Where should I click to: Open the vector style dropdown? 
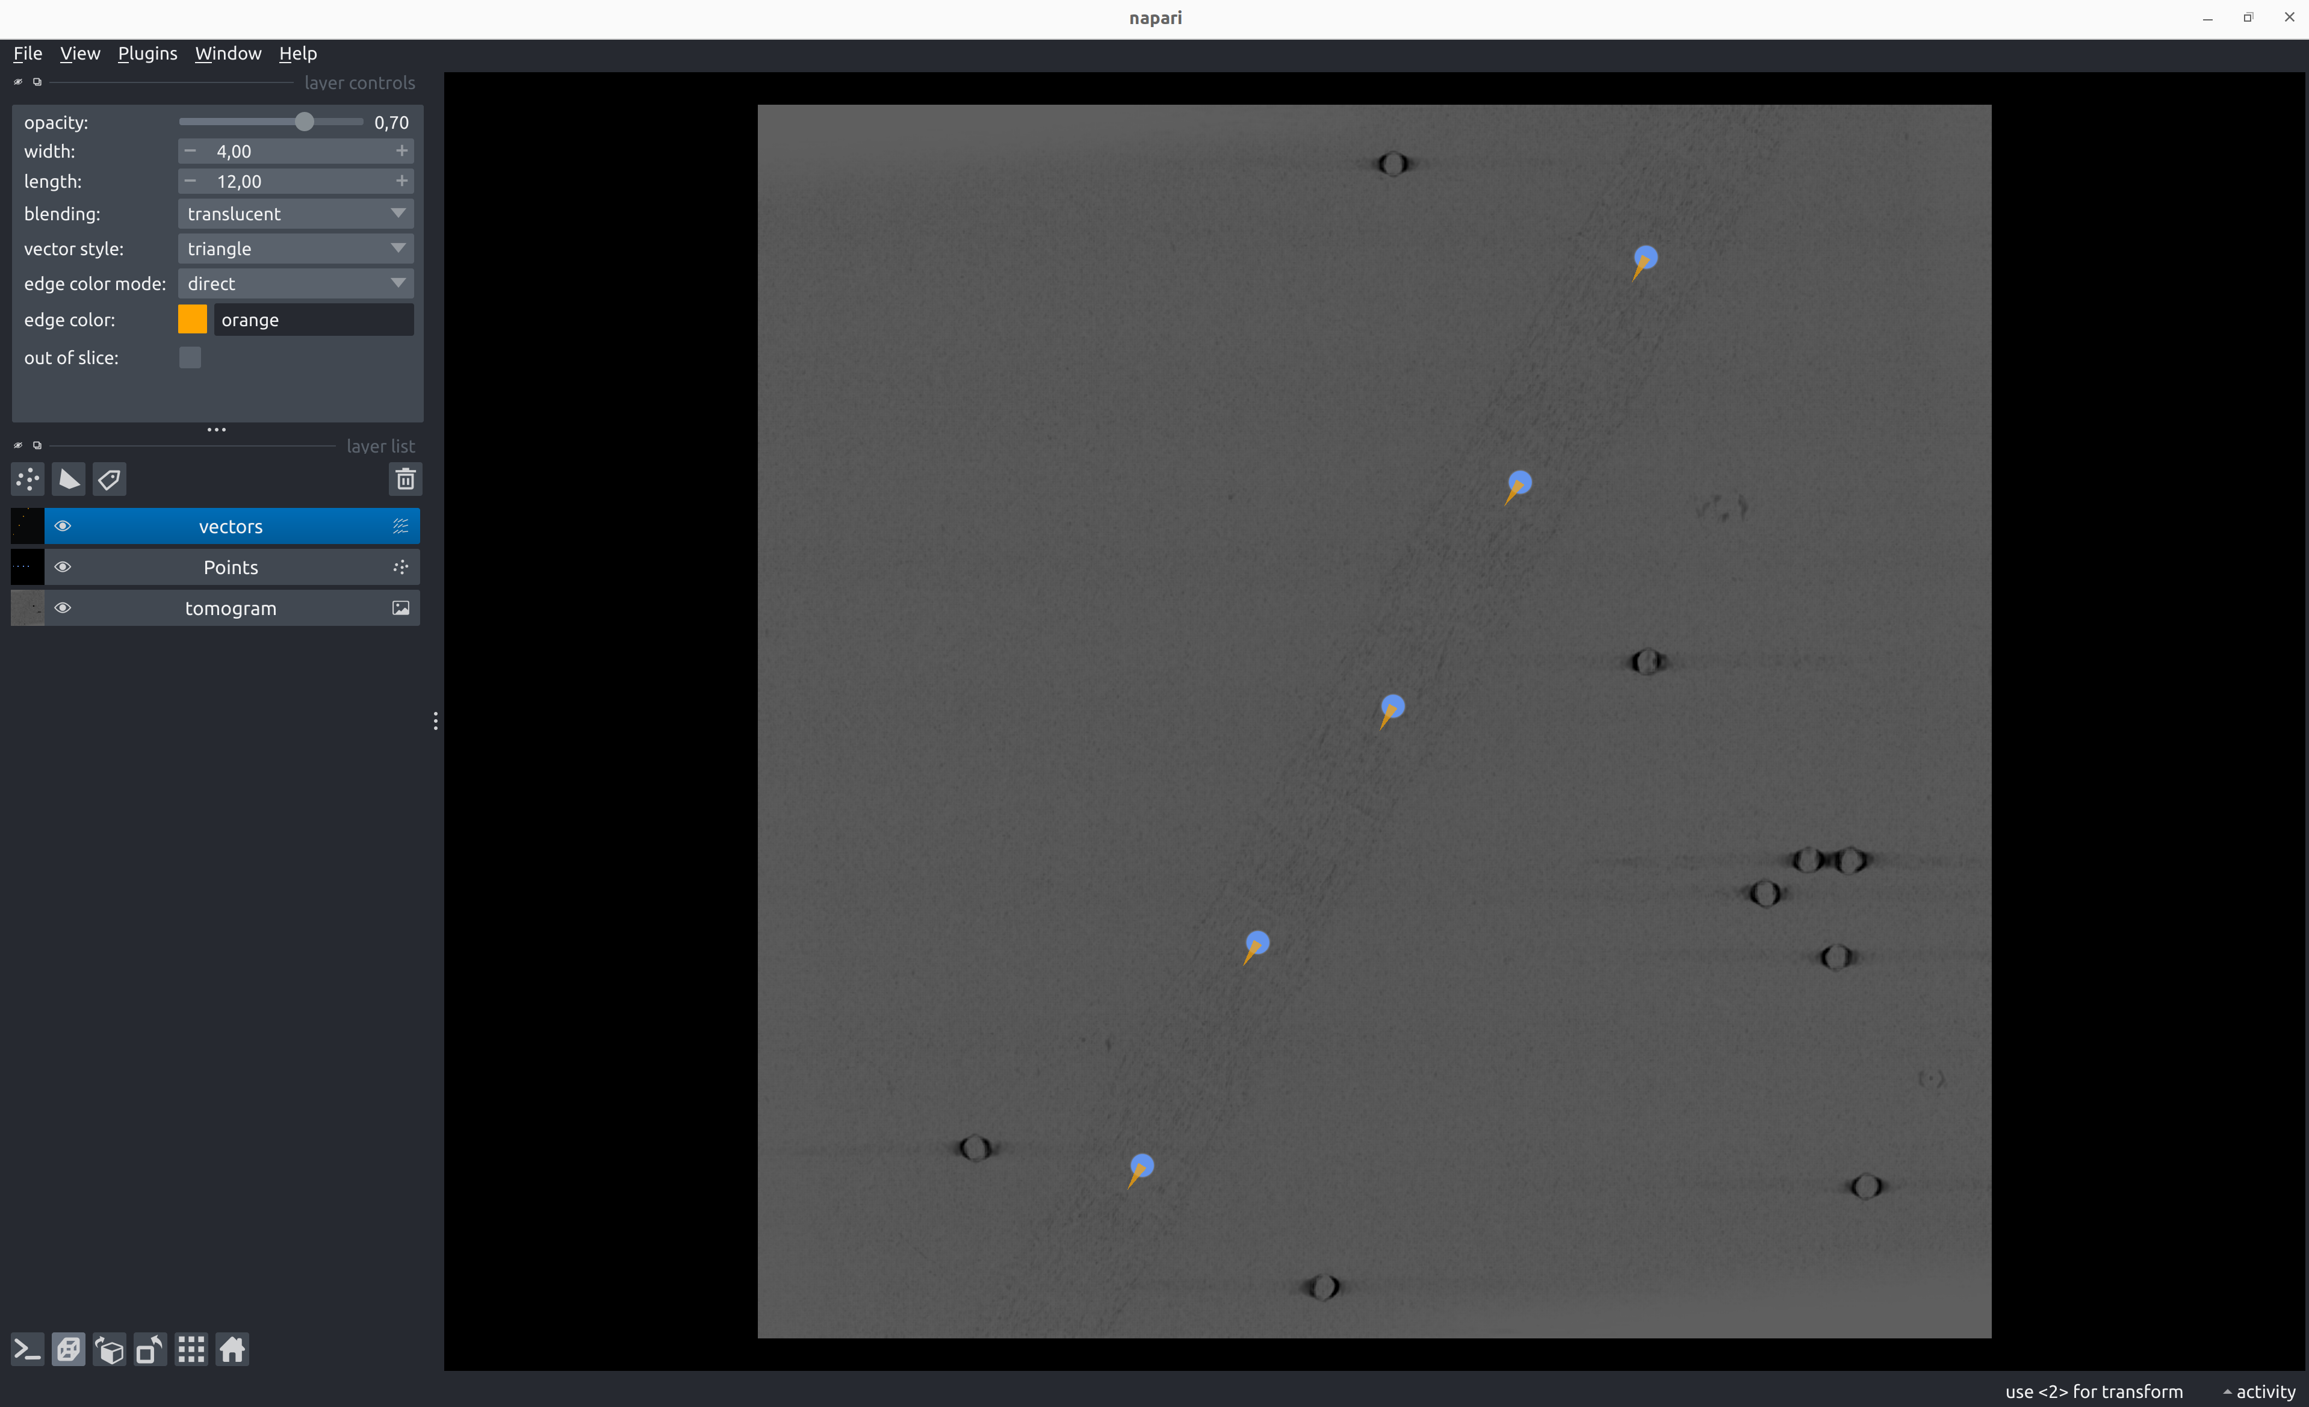[x=296, y=248]
